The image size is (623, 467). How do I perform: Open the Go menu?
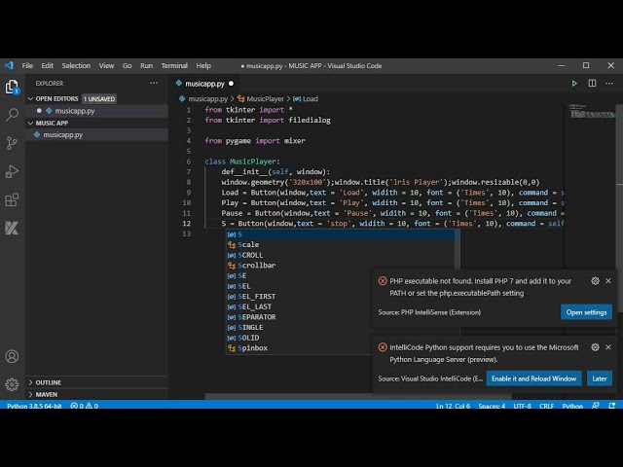pyautogui.click(x=128, y=65)
